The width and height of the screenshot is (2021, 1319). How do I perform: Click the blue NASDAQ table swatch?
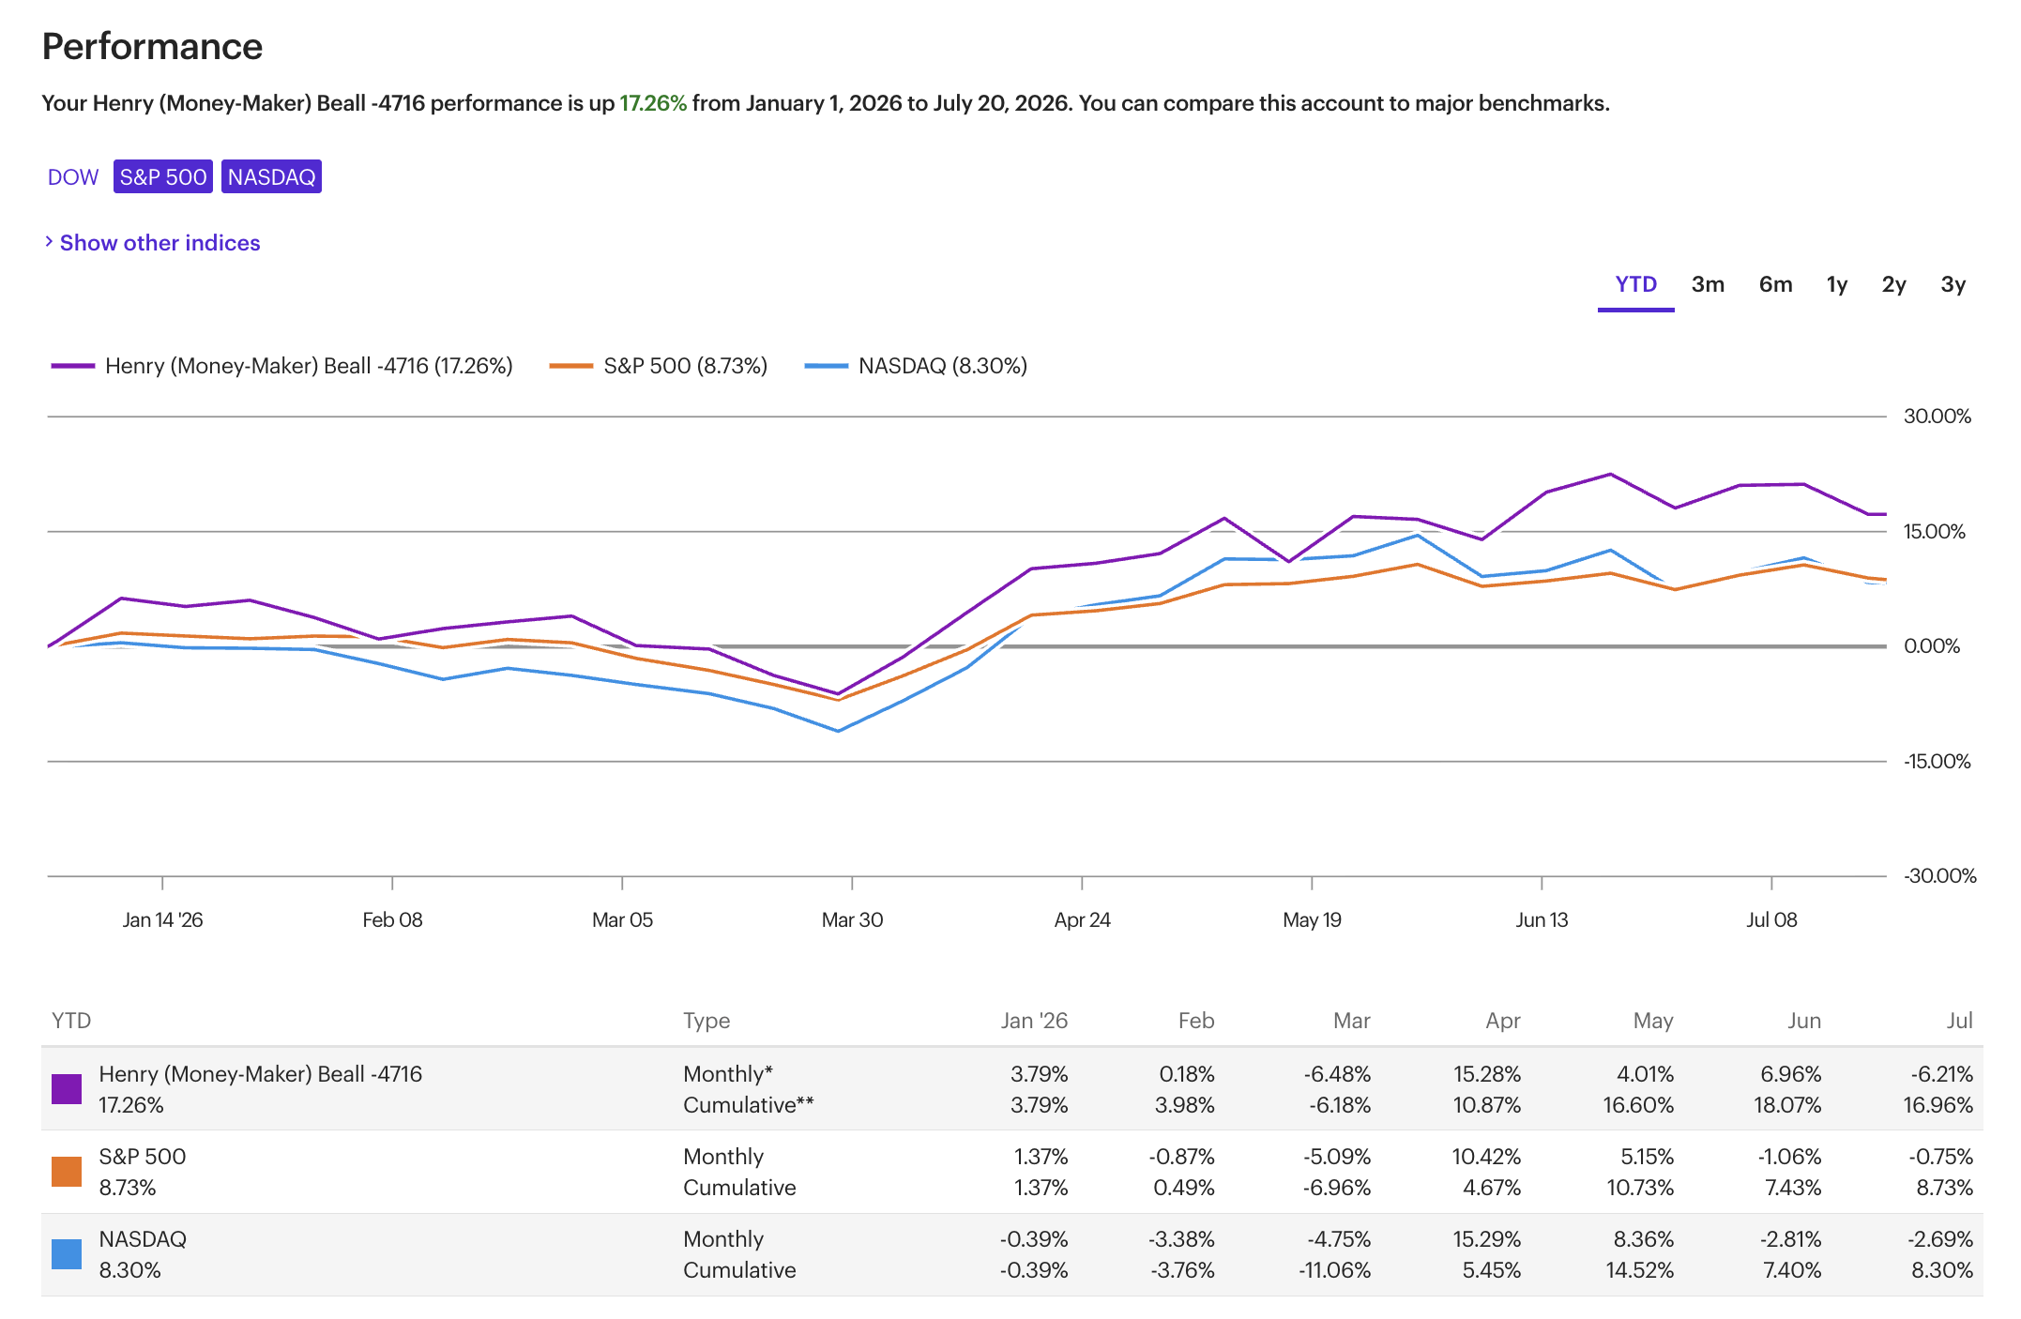(67, 1254)
